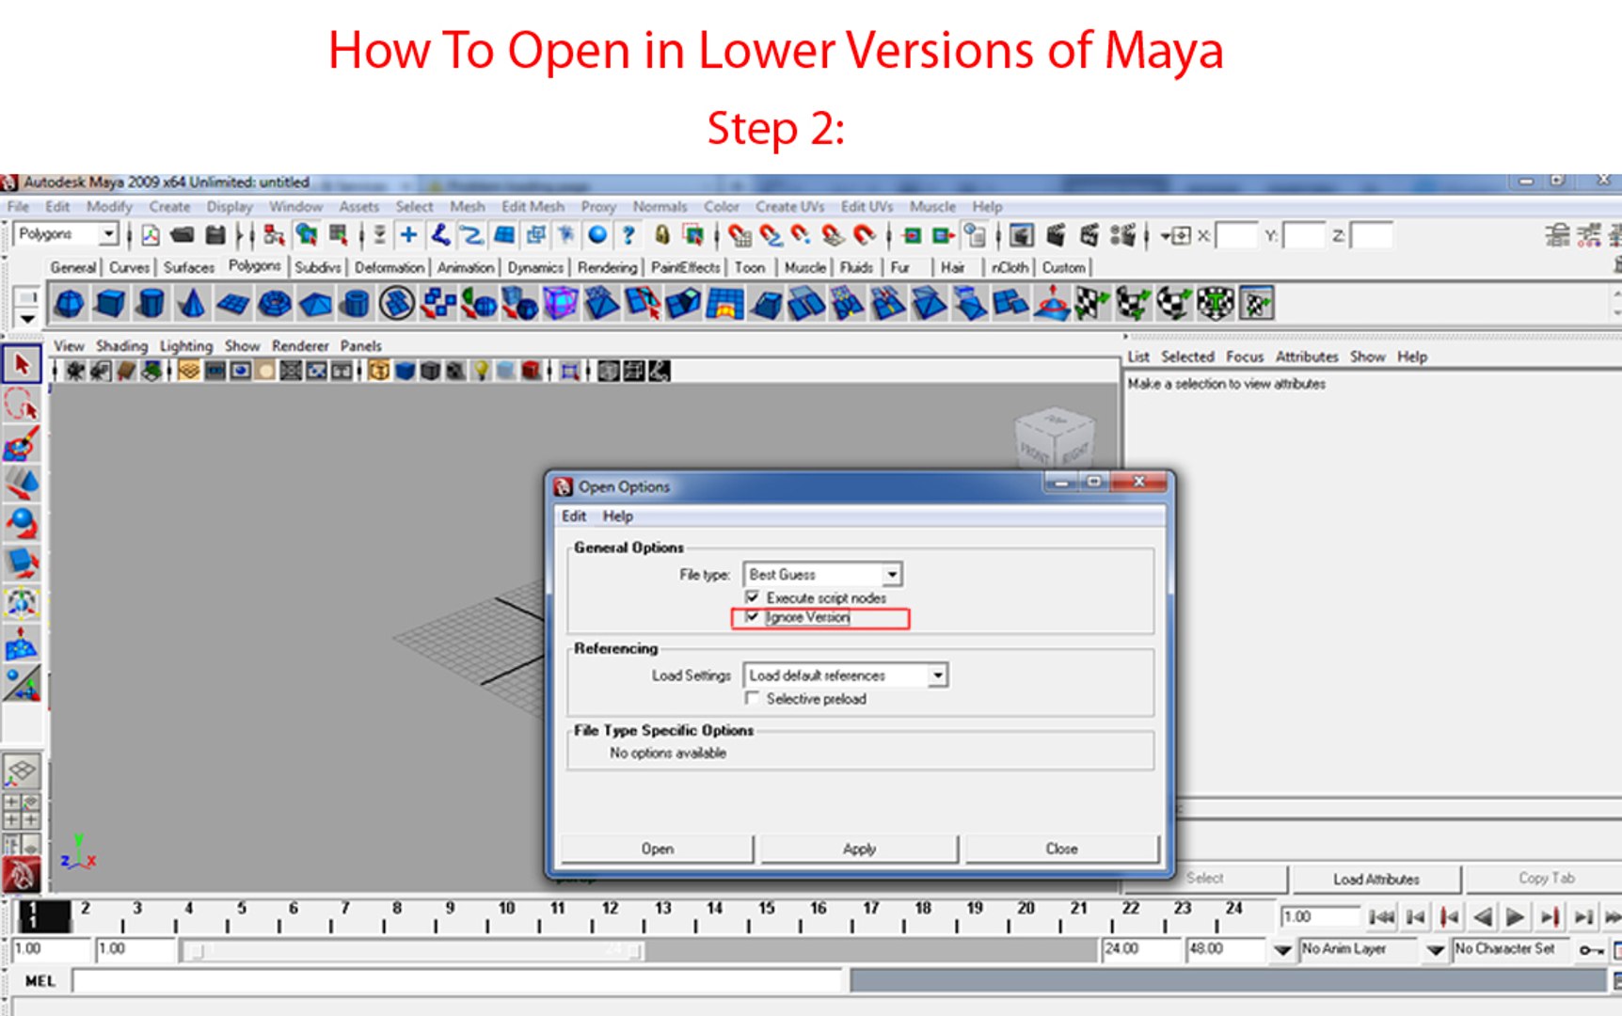
Task: Click the Open Scene folder icon
Action: pyautogui.click(x=183, y=235)
